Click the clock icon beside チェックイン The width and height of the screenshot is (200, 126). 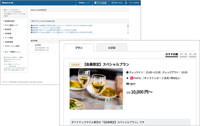click(x=127, y=73)
